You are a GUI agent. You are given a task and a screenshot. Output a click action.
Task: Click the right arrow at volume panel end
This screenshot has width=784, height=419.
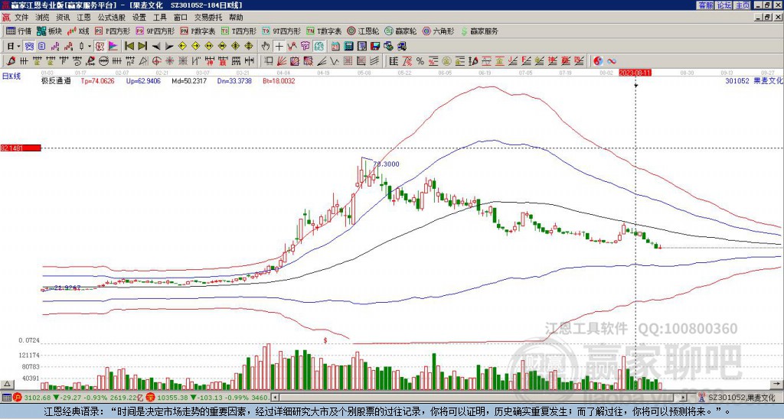778,384
